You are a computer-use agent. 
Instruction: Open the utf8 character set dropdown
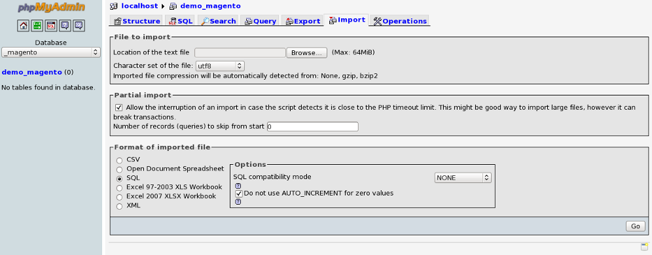click(219, 66)
